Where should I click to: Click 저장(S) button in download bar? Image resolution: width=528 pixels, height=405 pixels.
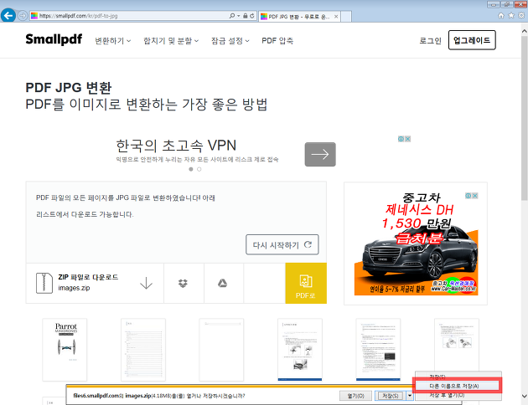(391, 396)
